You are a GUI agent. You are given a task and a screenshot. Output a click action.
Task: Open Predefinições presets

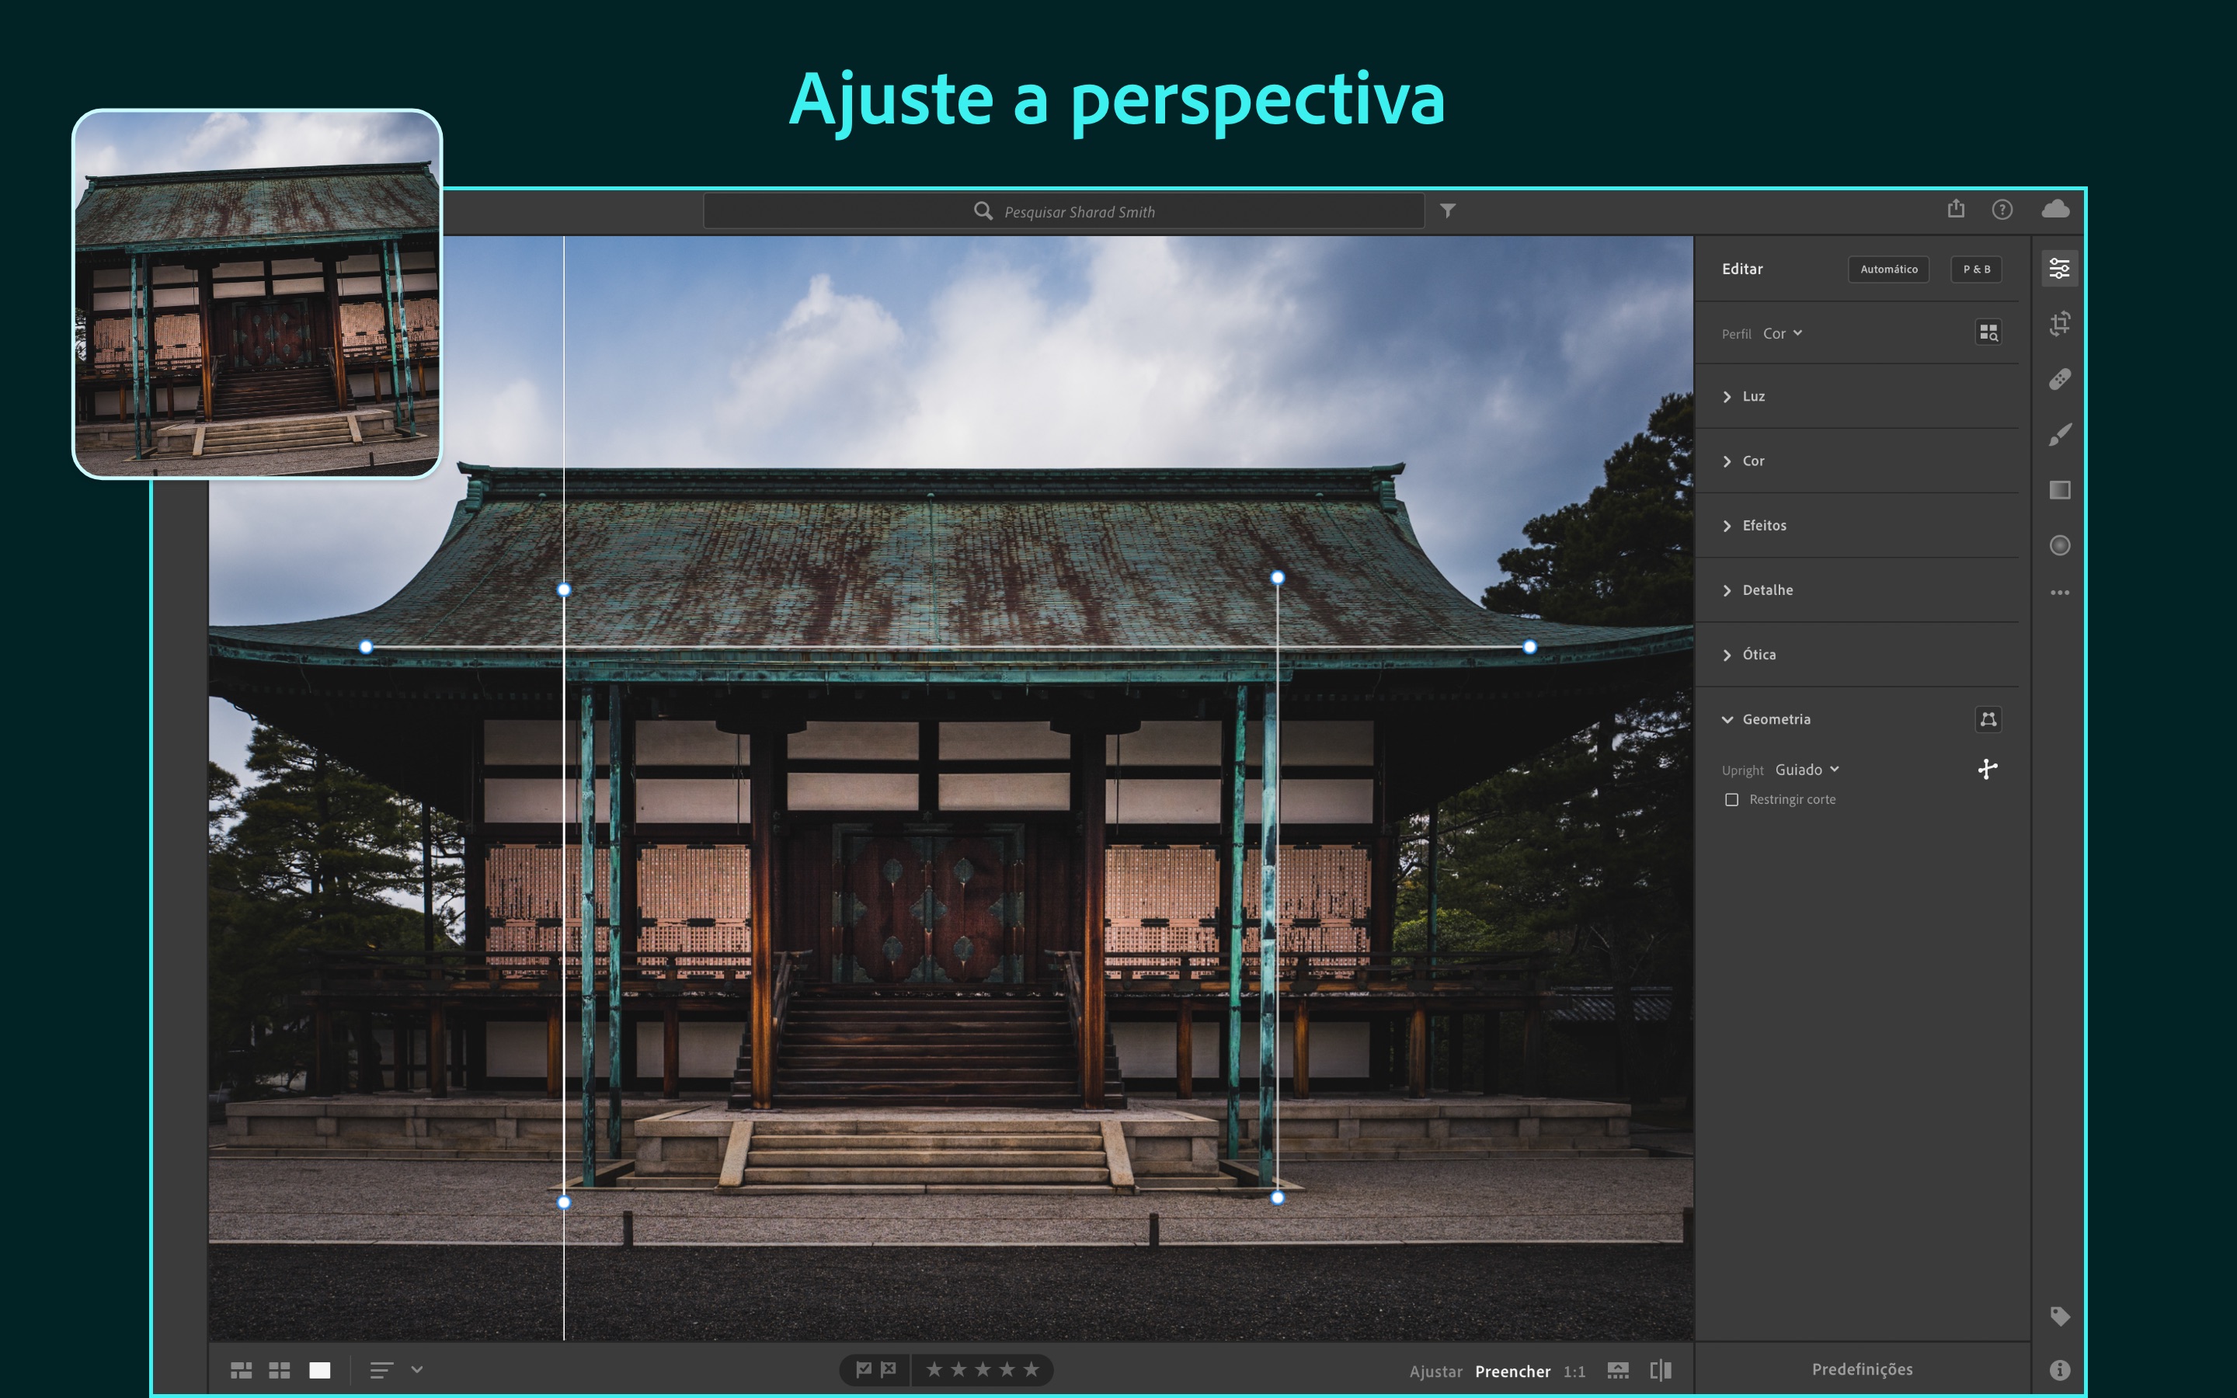click(x=1862, y=1369)
